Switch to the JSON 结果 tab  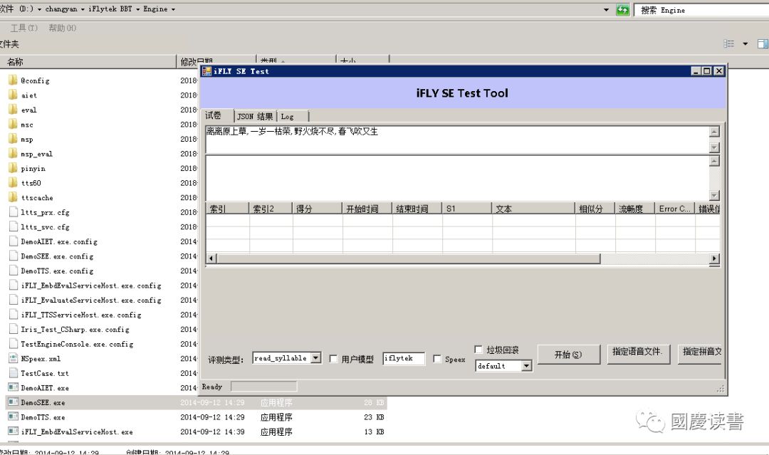click(255, 116)
